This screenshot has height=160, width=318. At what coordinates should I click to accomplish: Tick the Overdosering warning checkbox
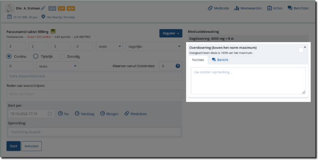tap(301, 50)
